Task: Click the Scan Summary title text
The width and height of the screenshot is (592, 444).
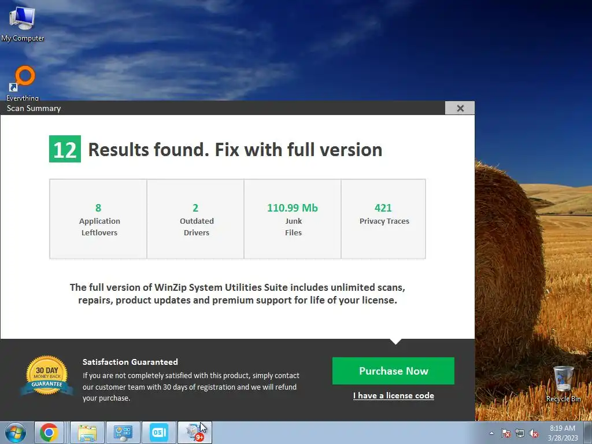Action: coord(34,108)
